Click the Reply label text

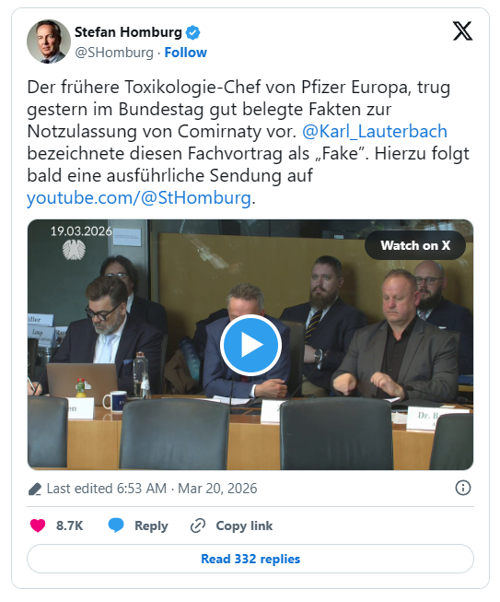tap(151, 525)
